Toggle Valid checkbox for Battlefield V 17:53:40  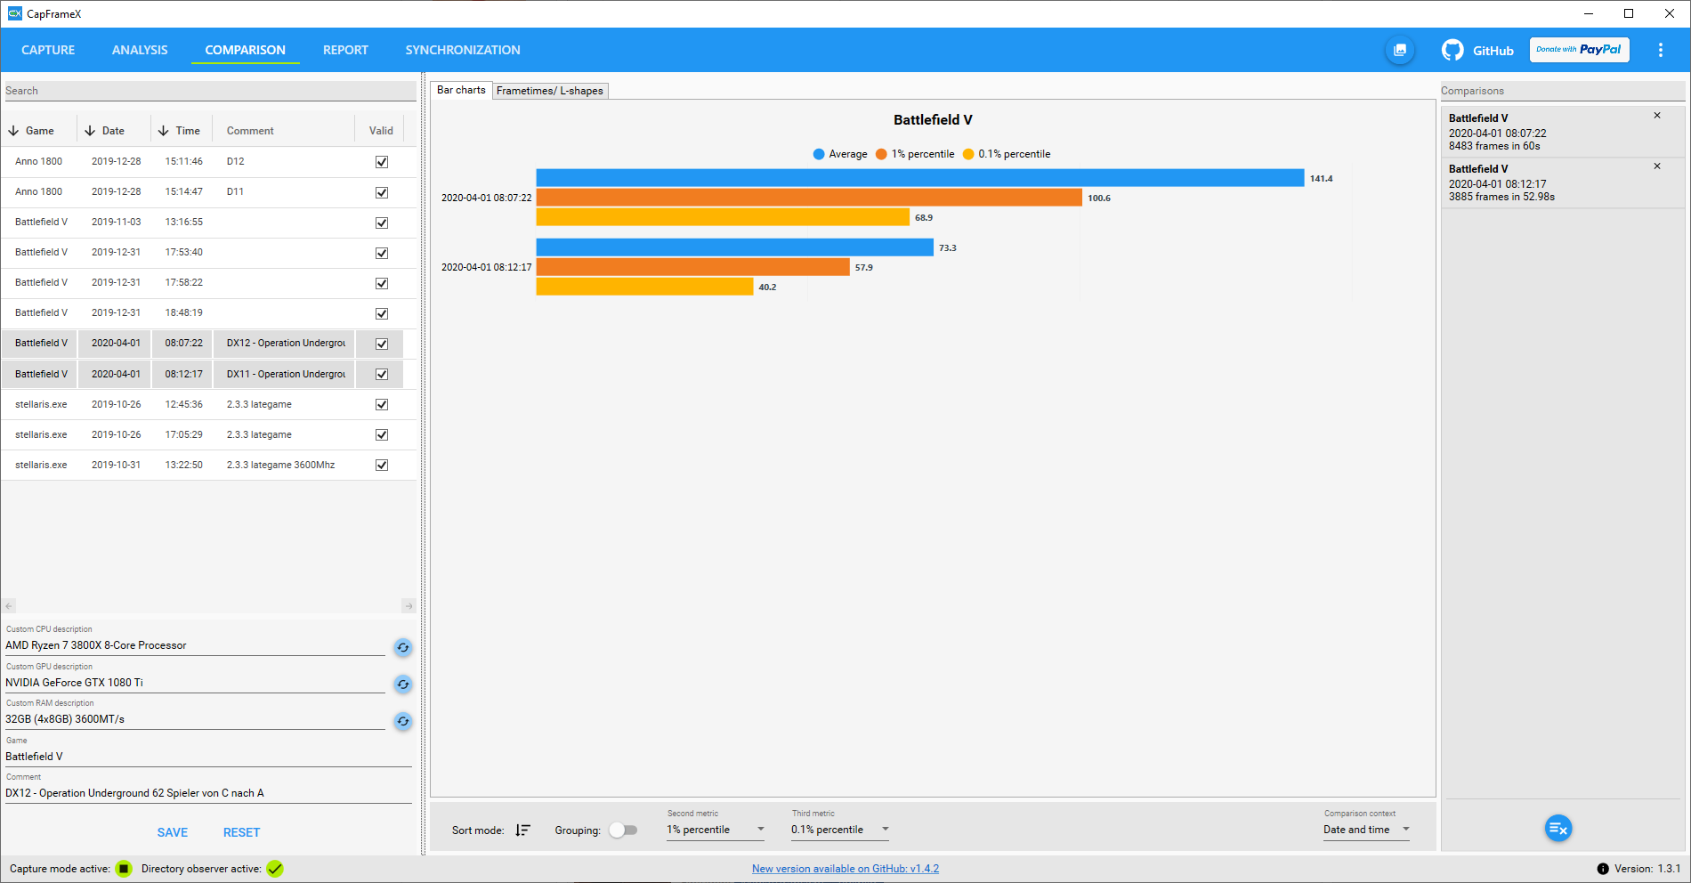click(x=382, y=253)
